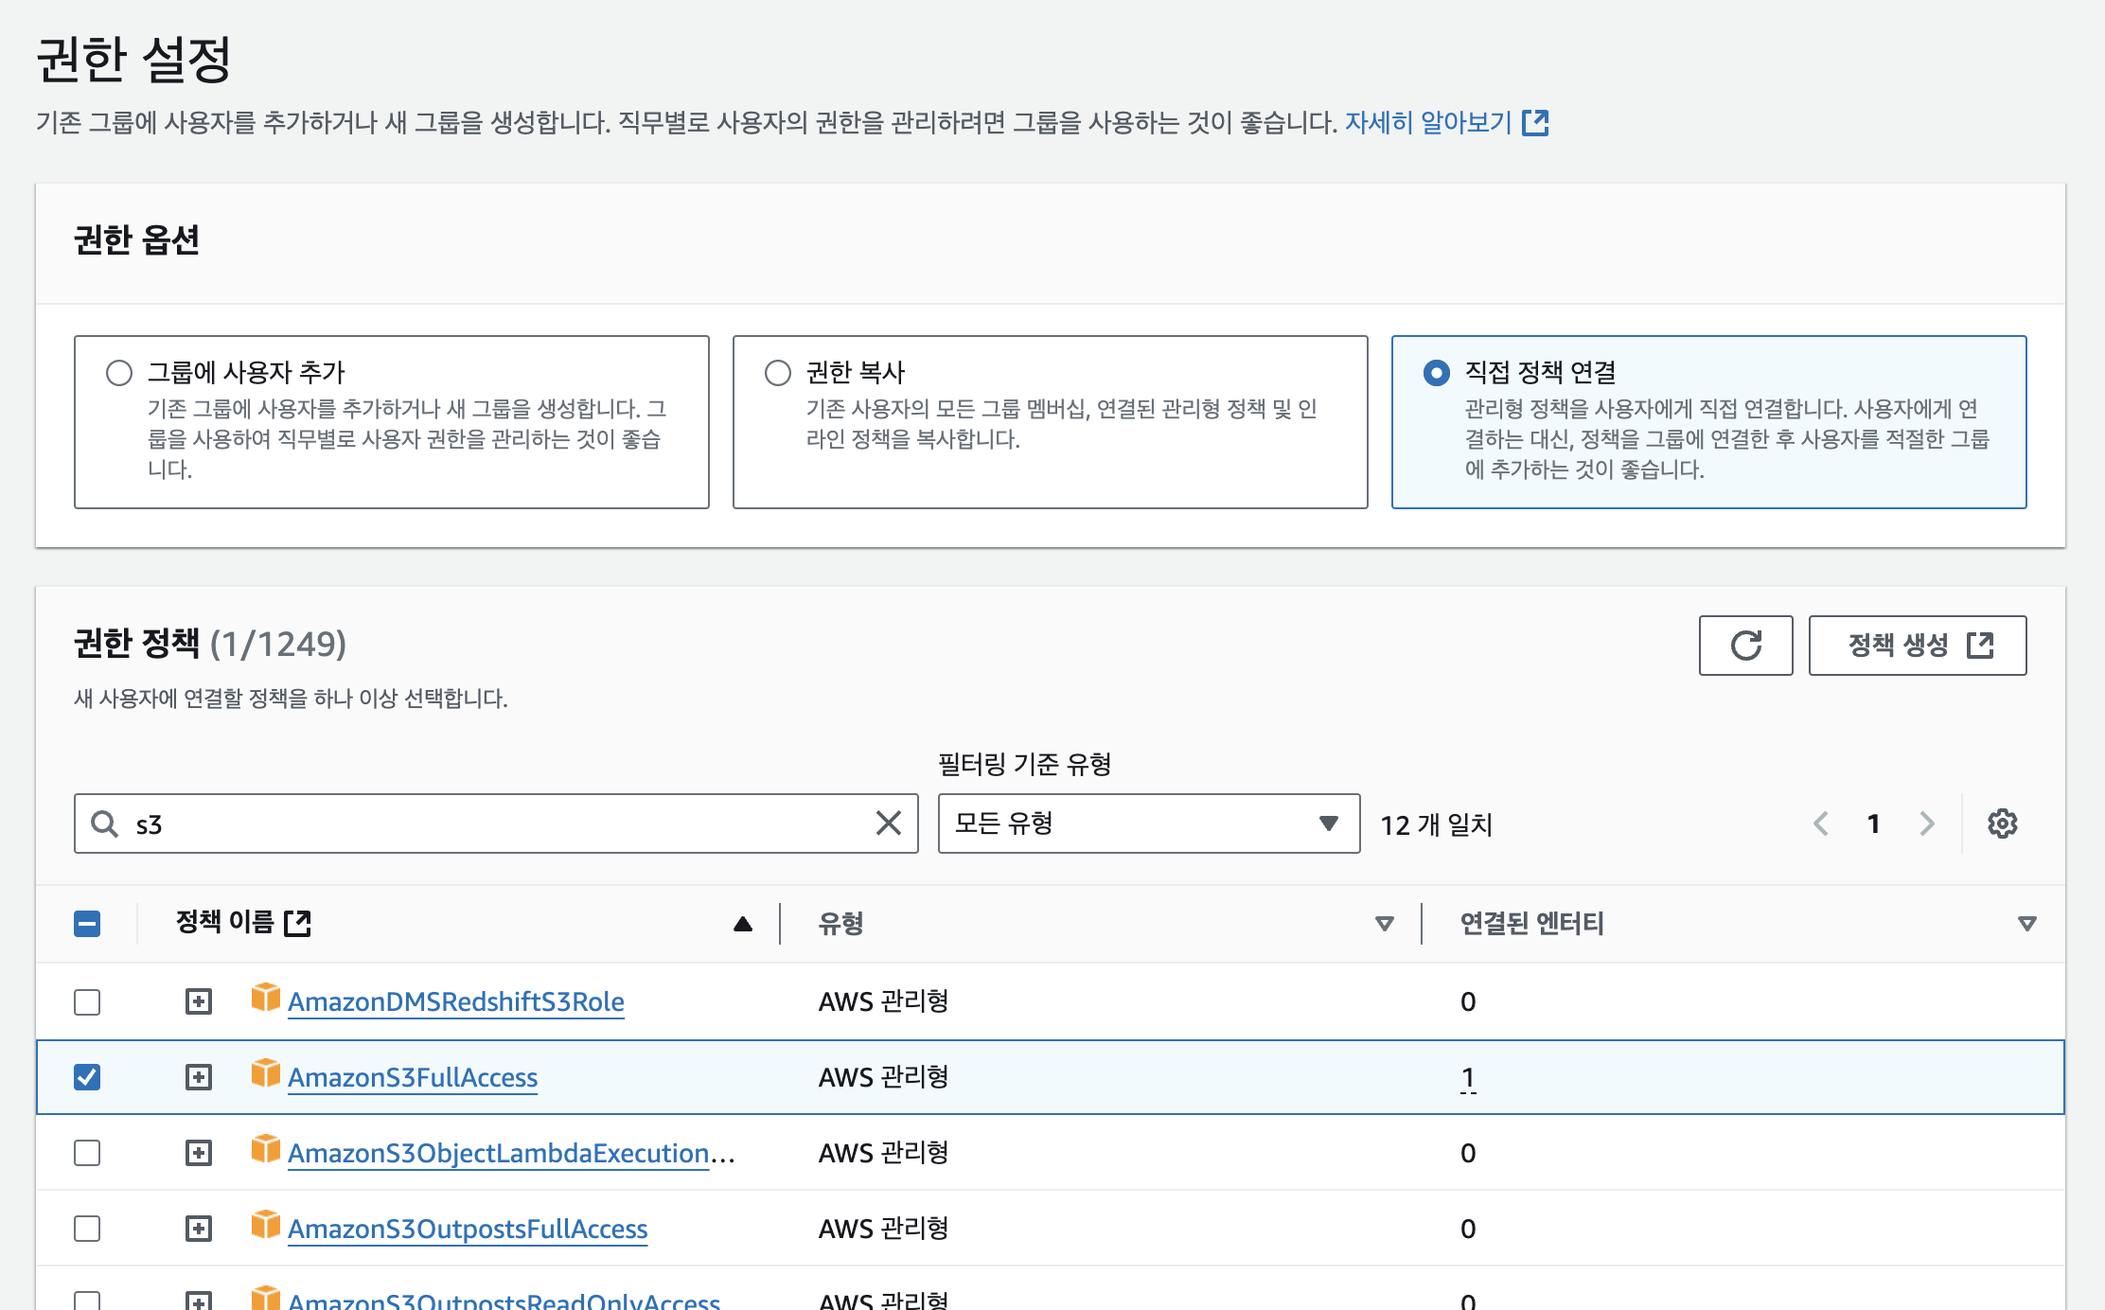2105x1310 pixels.
Task: Go to previous page of results
Action: pyautogui.click(x=1820, y=823)
